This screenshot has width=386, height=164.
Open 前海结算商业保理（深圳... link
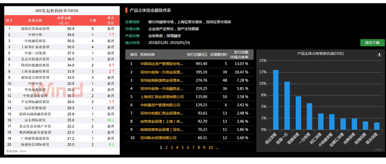(161, 130)
